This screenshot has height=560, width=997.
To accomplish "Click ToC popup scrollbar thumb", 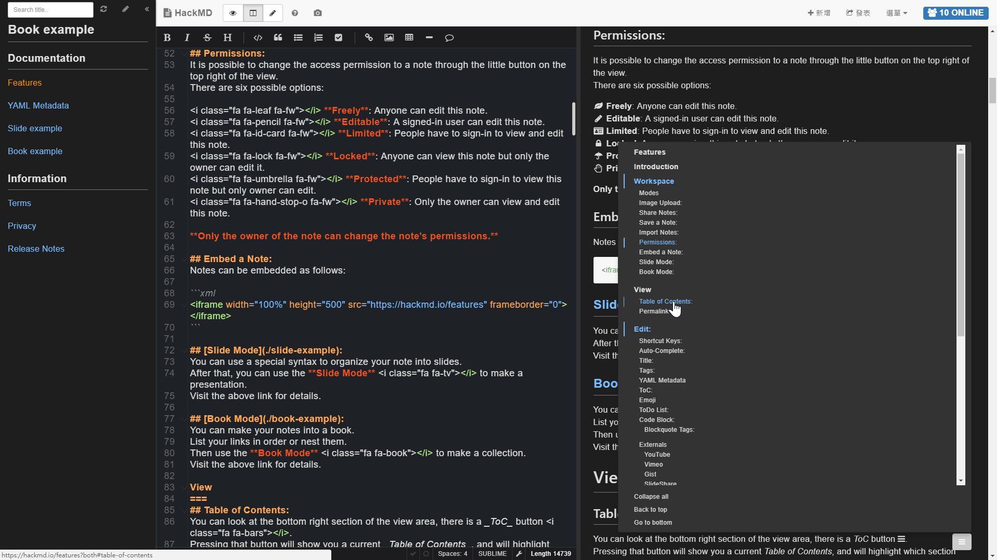I will coord(961,245).
